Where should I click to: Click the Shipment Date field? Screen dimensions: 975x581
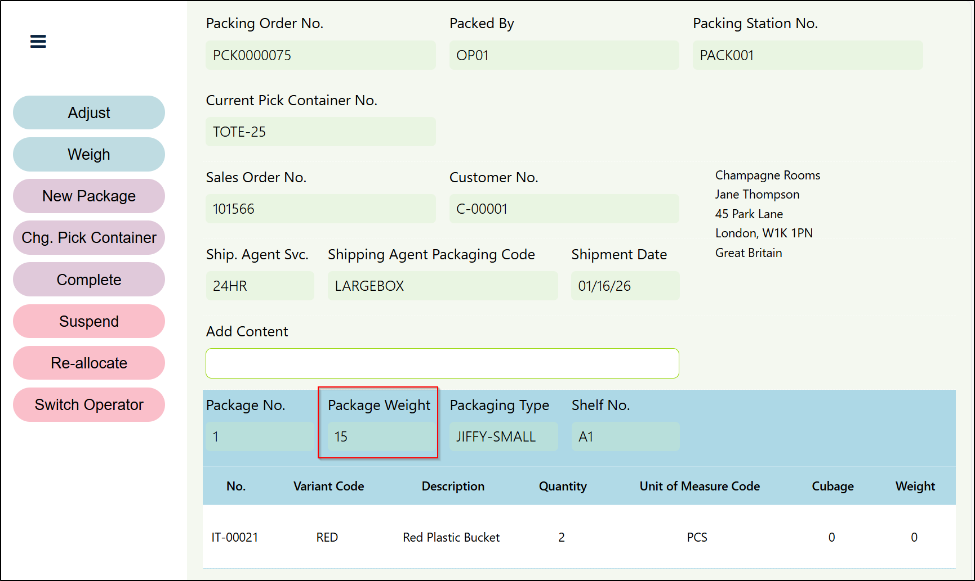[625, 286]
